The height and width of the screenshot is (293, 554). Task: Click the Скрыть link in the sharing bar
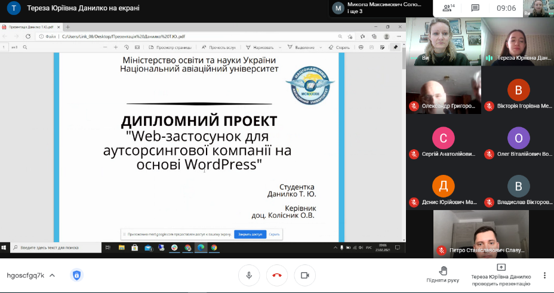tap(274, 234)
